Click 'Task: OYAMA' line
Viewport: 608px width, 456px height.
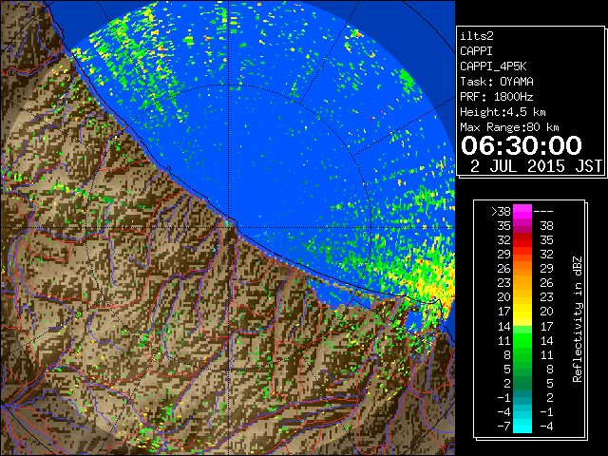(497, 82)
